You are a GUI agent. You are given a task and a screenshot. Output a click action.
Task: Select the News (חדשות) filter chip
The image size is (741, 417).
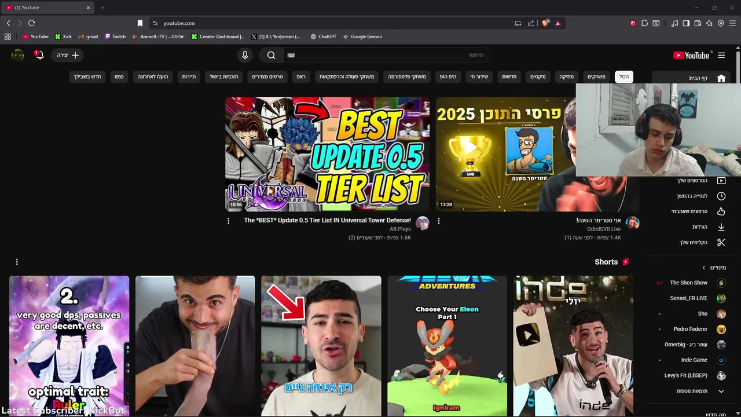(x=509, y=76)
